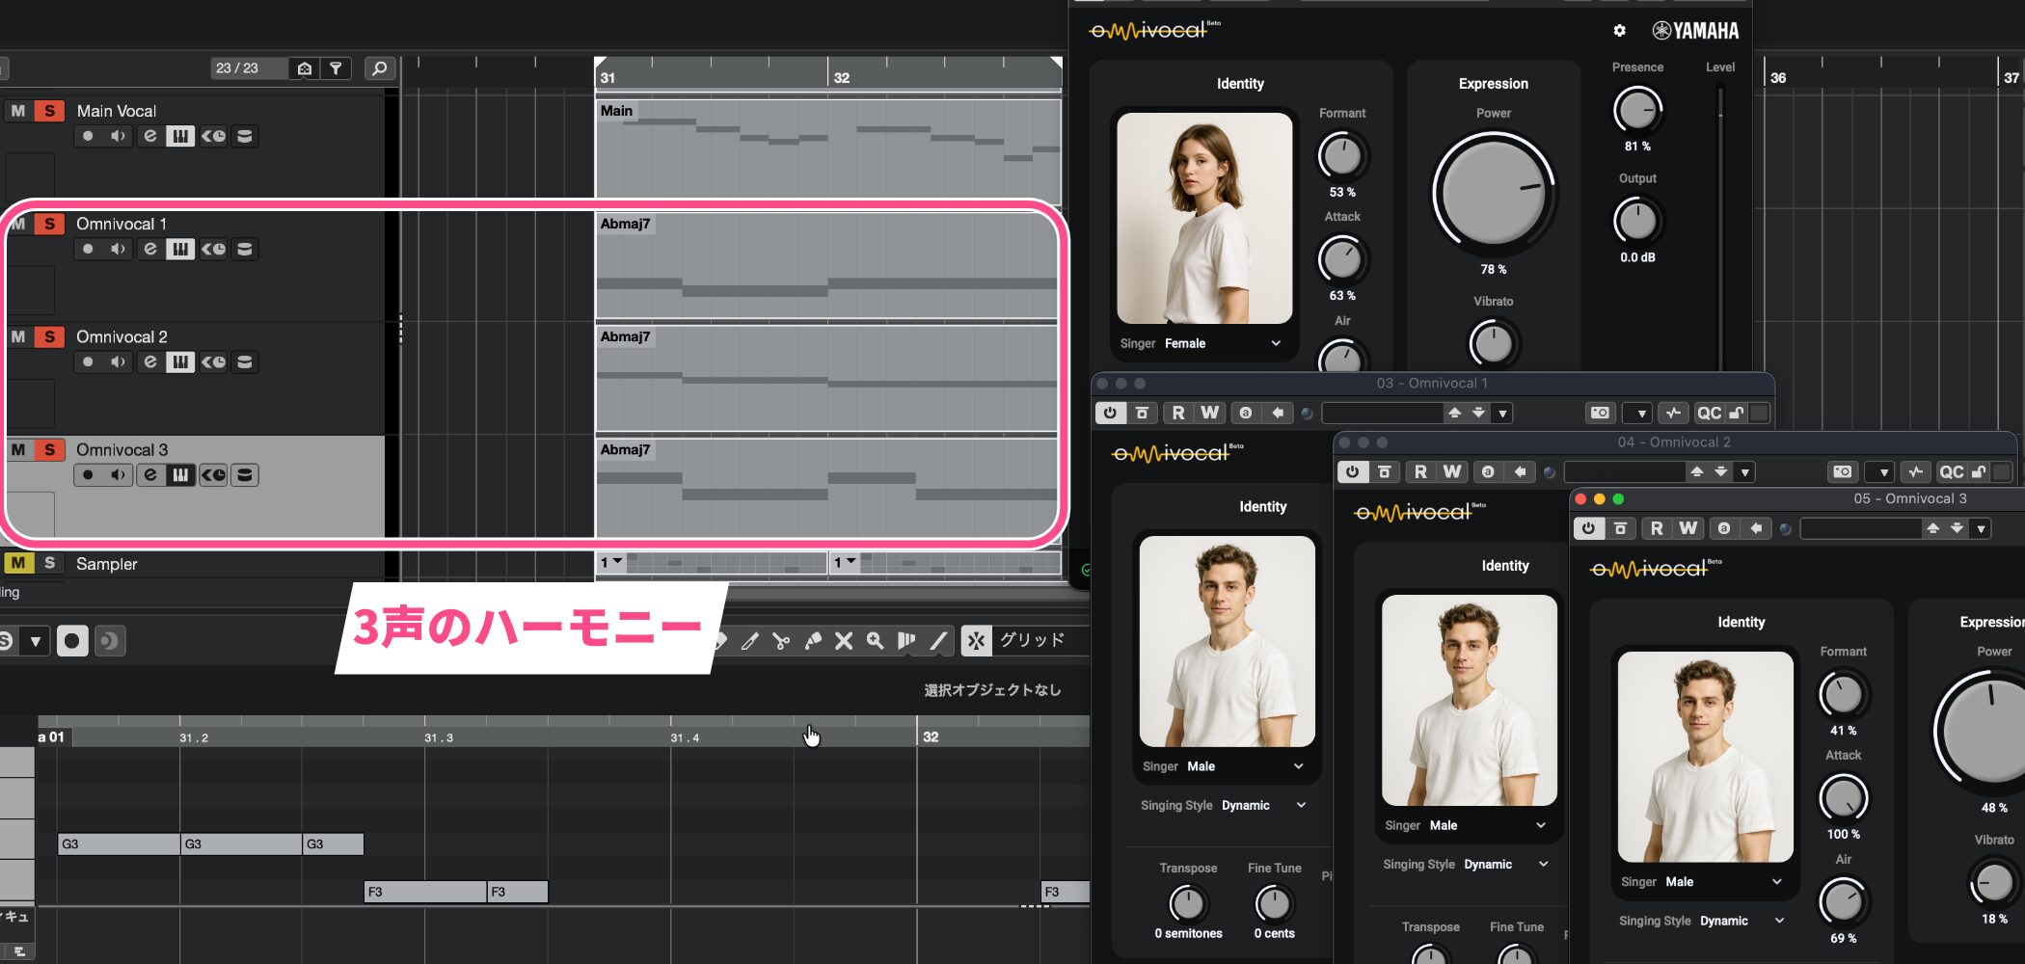Click the QC button in Omnivocal 1 window
2025x964 pixels.
click(x=1709, y=414)
